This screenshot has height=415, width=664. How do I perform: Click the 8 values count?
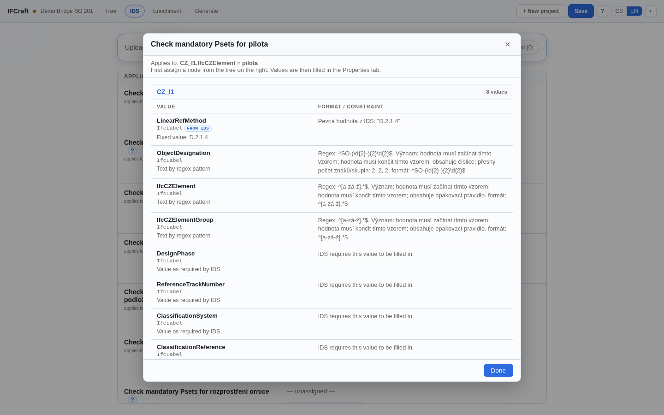click(497, 92)
